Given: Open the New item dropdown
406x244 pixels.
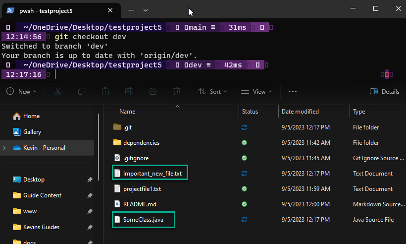Looking at the screenshot, I should (x=21, y=92).
